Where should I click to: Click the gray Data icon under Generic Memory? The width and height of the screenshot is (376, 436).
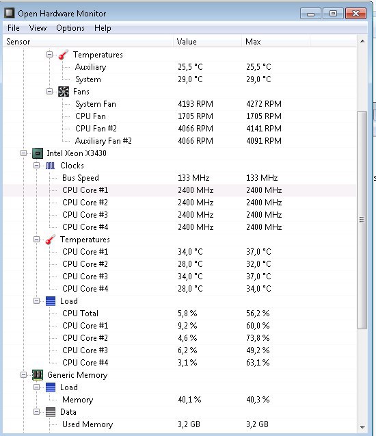51,412
